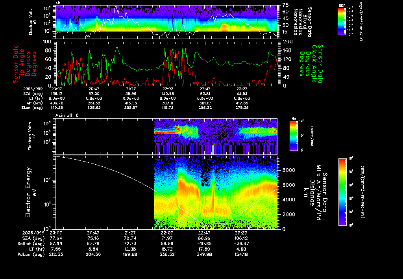Screen dimensions: 403x279
Task: Click altitude value 361.19
Action: [x=205, y=103]
